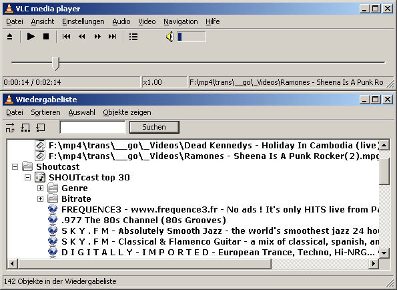Open the Audio menu

[x=121, y=21]
